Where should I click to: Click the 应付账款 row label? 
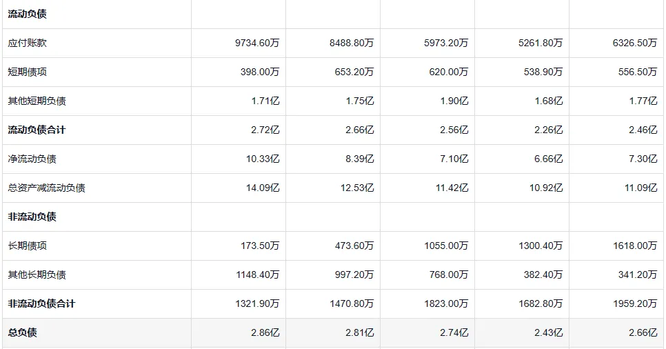click(28, 43)
